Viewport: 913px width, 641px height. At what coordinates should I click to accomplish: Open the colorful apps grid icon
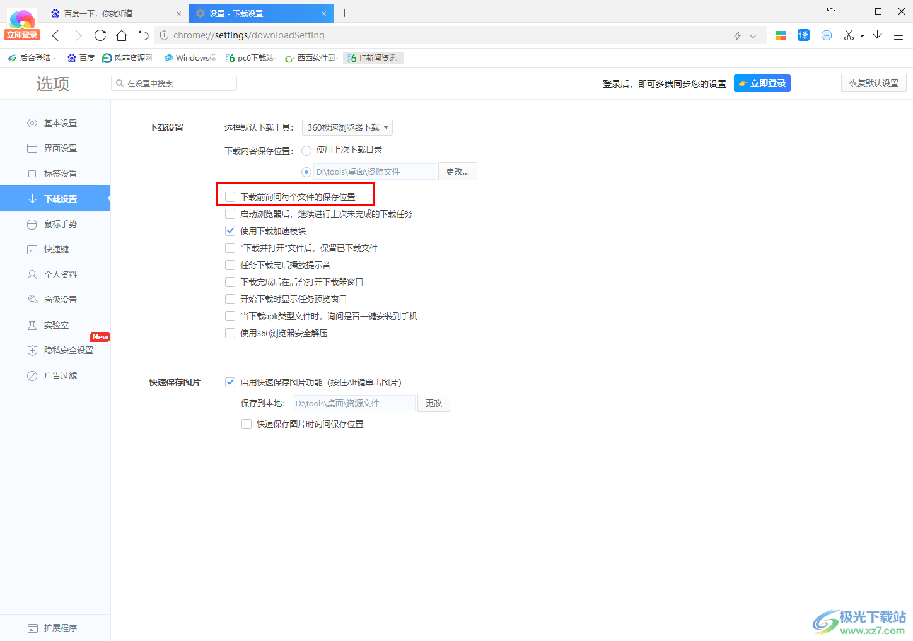(781, 35)
